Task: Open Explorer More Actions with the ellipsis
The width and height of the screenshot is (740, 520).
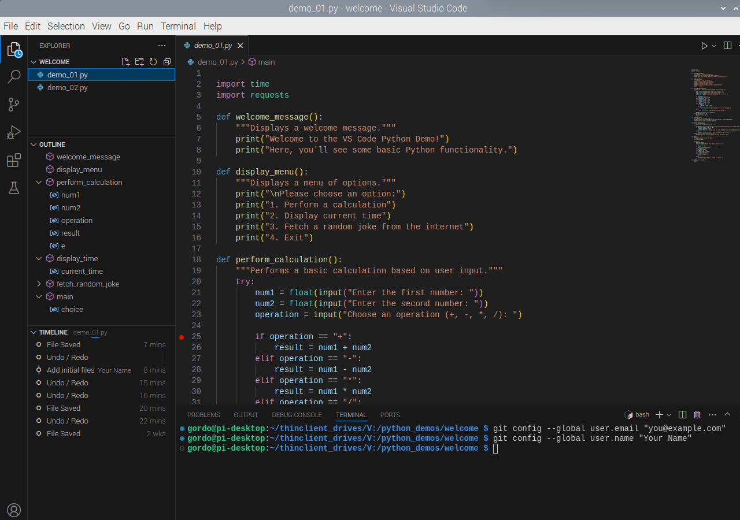Action: tap(162, 46)
